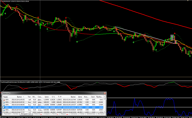Select the open time 2021.02.26 11:05:35 cell
The image size is (192, 118).
pyautogui.click(x=18, y=100)
